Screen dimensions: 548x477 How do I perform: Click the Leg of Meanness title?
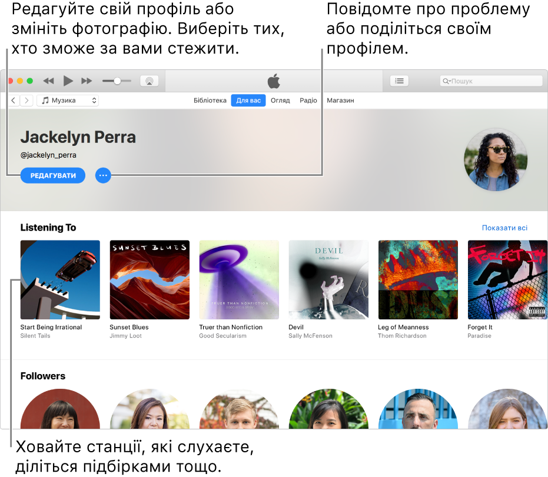403,327
